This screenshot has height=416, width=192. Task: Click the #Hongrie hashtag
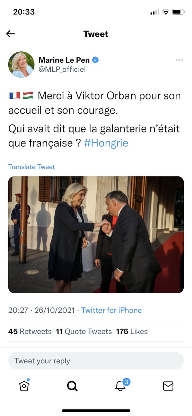[106, 143]
